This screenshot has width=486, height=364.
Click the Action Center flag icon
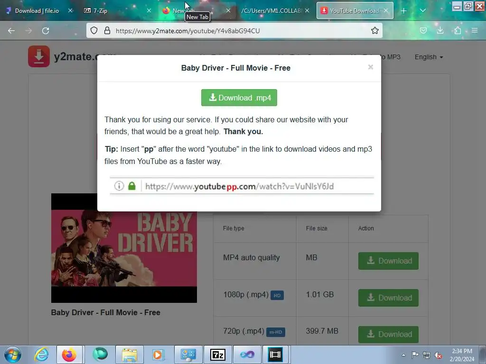415,355
